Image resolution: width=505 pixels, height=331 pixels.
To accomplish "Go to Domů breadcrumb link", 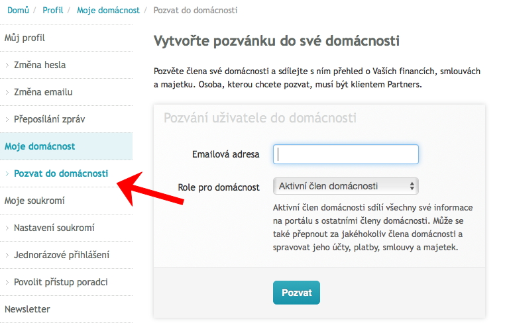I will (x=18, y=11).
